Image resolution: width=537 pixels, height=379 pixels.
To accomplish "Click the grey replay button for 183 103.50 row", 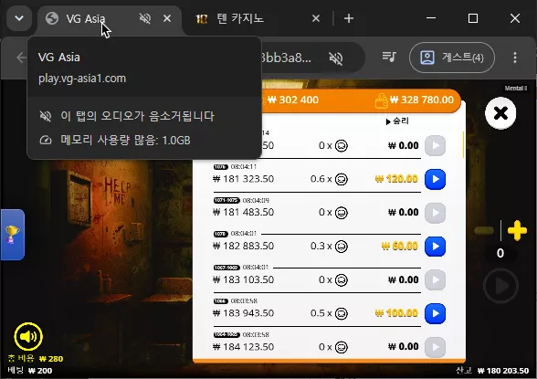I will click(x=436, y=280).
